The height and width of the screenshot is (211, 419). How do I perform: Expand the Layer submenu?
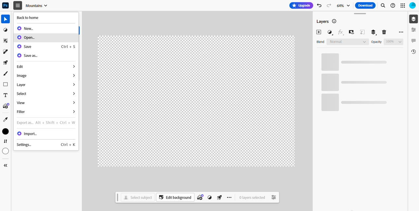(x=46, y=85)
